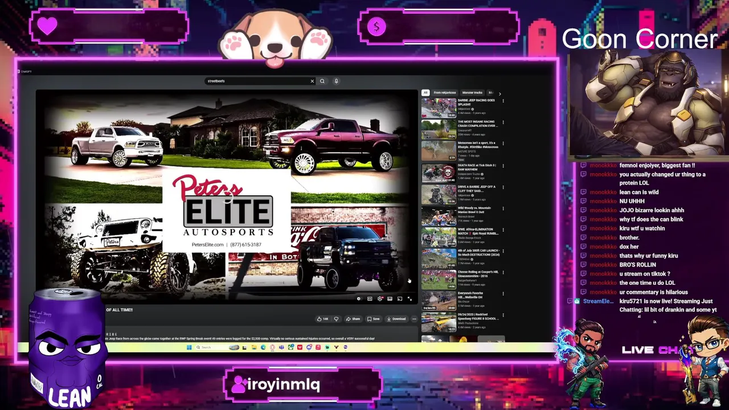Click the 'iroyinmlq' follower label
Screen dimensions: 729x410
[x=284, y=385]
